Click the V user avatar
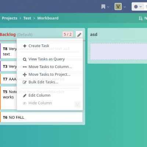 tap(118, 7)
